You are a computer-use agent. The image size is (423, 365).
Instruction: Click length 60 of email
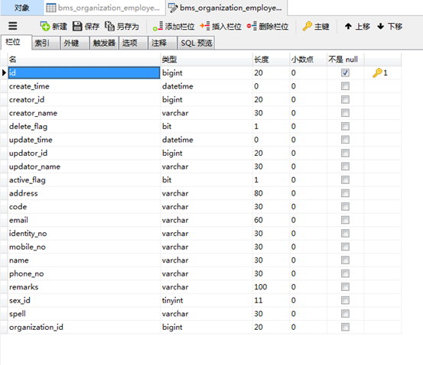(271, 220)
